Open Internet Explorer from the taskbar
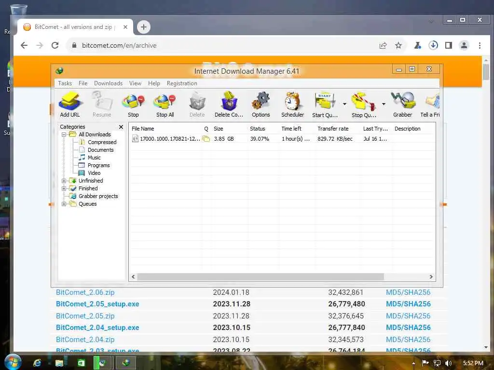 (x=37, y=363)
